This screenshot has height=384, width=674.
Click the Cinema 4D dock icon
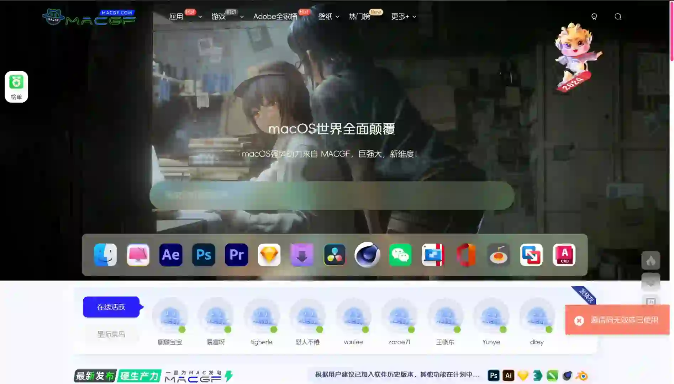(367, 255)
